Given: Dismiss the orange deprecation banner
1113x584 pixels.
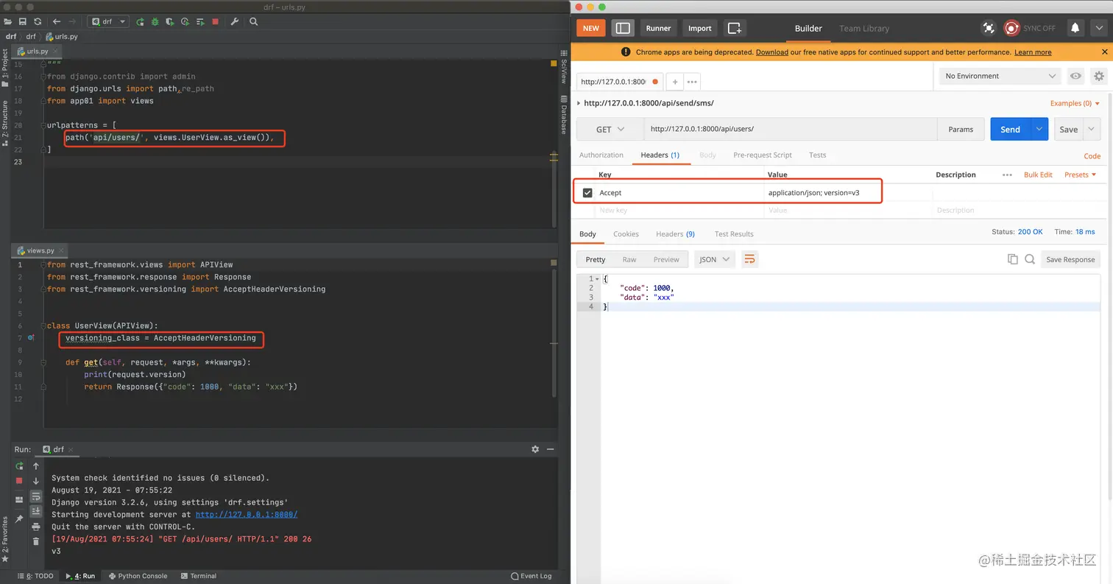Looking at the screenshot, I should [1104, 52].
